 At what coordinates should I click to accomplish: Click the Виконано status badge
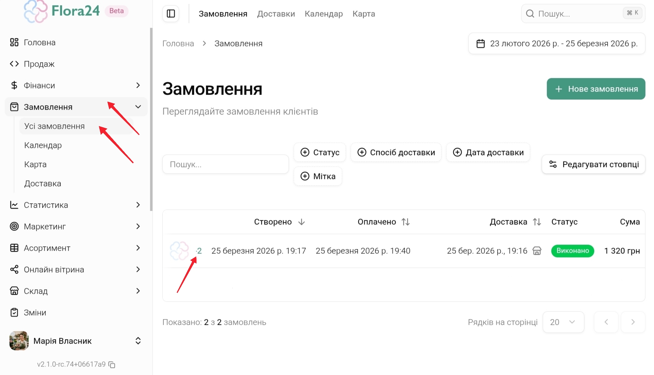coord(572,251)
